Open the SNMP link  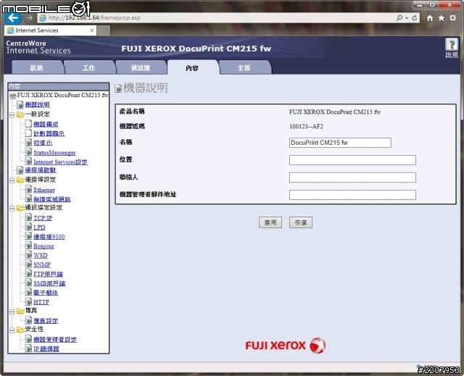point(42,264)
